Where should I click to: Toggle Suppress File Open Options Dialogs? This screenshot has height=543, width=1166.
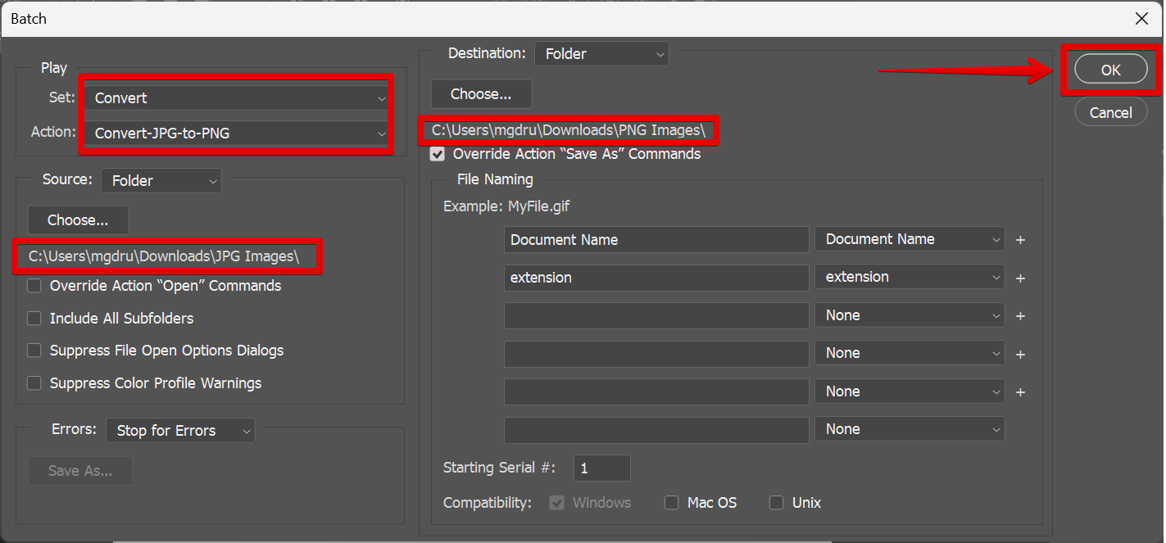point(34,351)
